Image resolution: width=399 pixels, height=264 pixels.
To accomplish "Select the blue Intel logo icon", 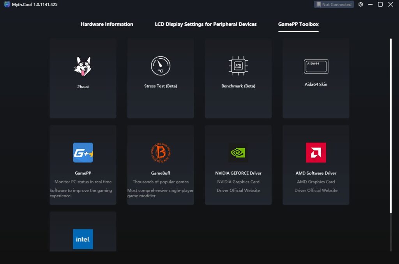I will pos(83,239).
